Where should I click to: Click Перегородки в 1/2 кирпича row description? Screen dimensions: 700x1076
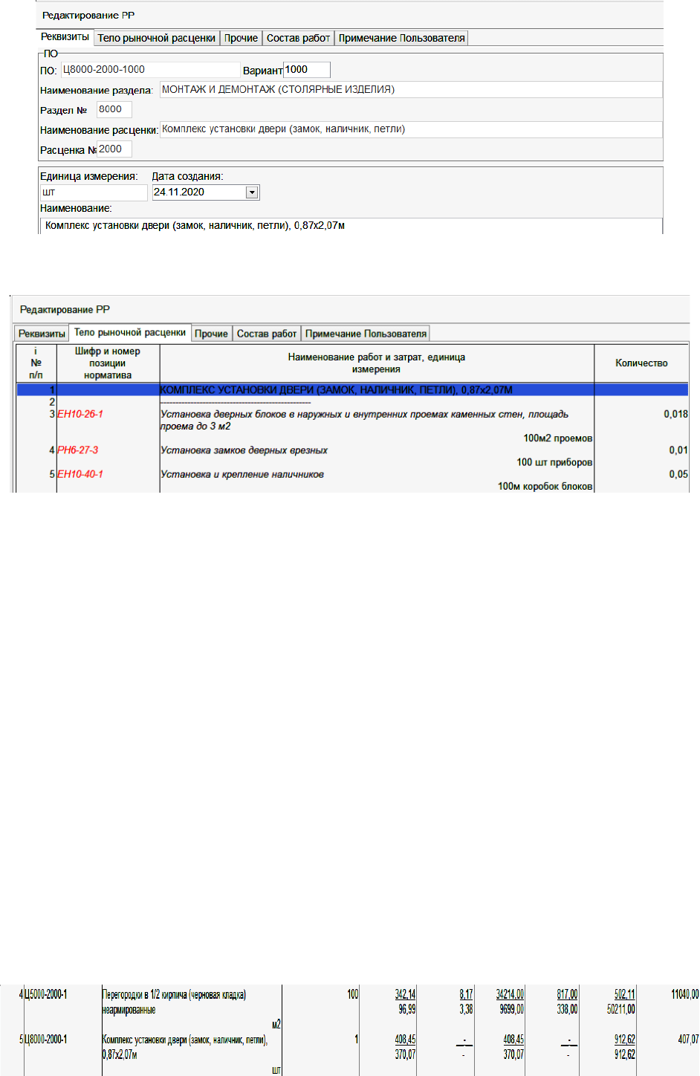(174, 1002)
